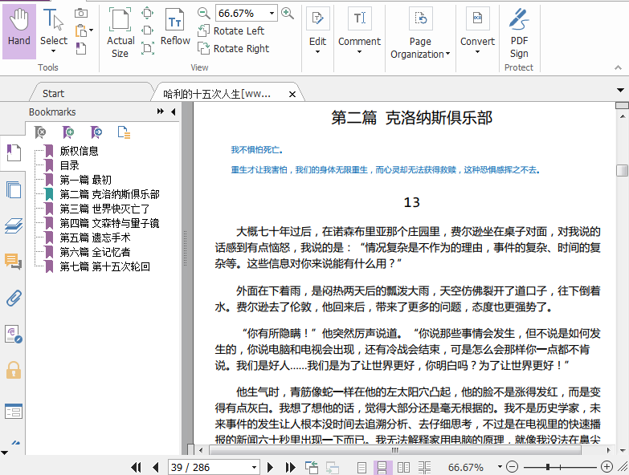Open the zoom percentage dropdown in ribbon
Image resolution: width=629 pixels, height=475 pixels.
[272, 14]
